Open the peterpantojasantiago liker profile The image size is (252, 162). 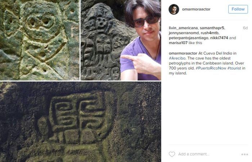click(189, 38)
